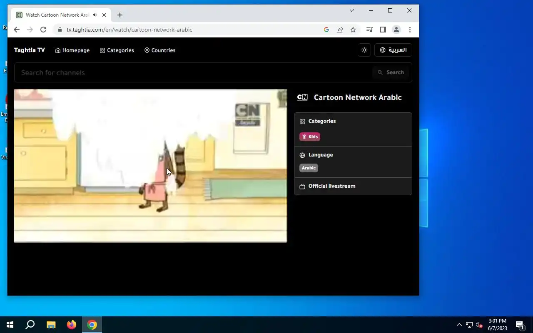Screen dimensions: 533x333
Task: Open Windows taskbar search
Action: point(30,325)
